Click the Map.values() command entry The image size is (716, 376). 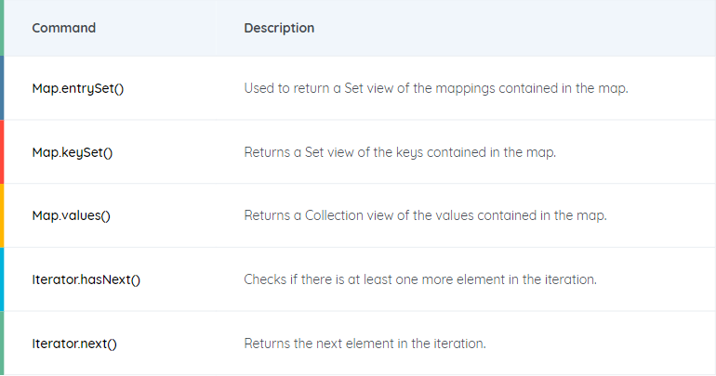72,215
